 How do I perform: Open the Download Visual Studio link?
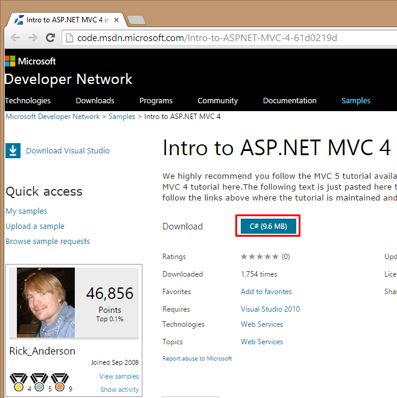click(68, 150)
